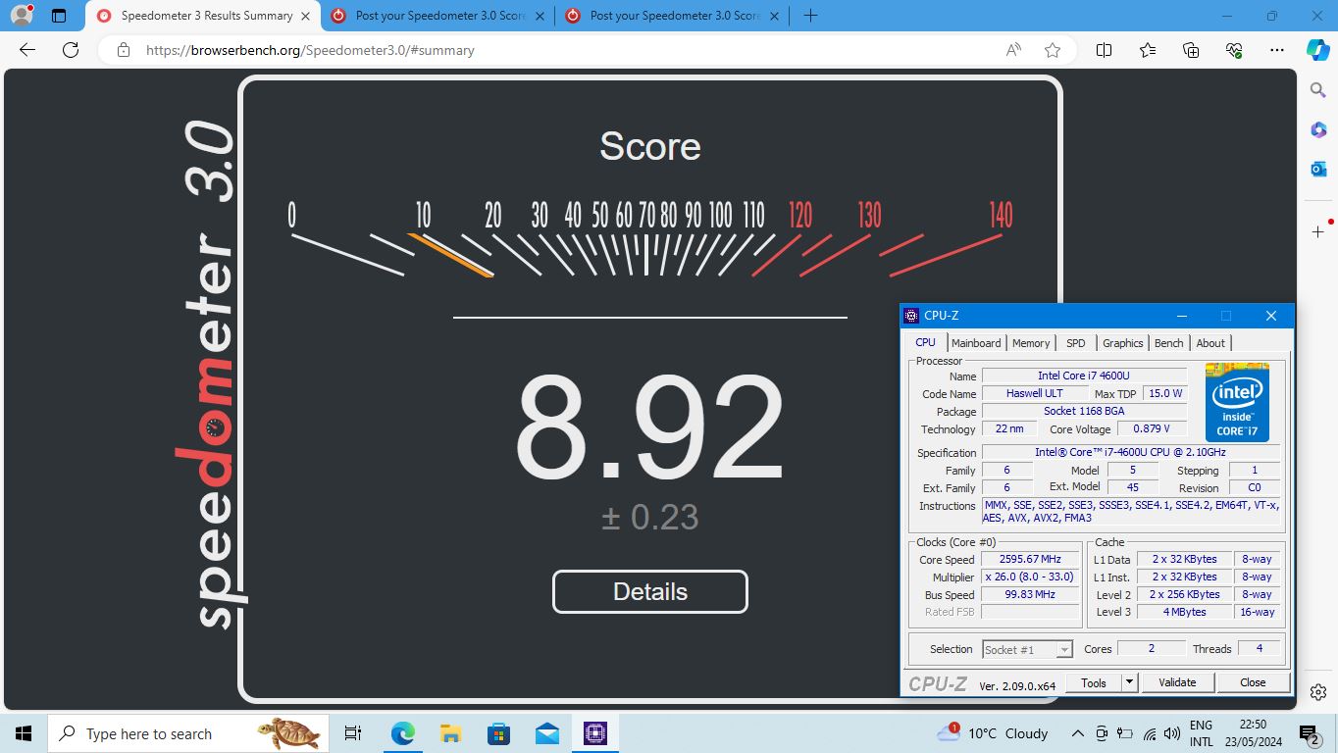Viewport: 1338px width, 753px height.
Task: Add this page to favorites star
Action: [x=1053, y=50]
